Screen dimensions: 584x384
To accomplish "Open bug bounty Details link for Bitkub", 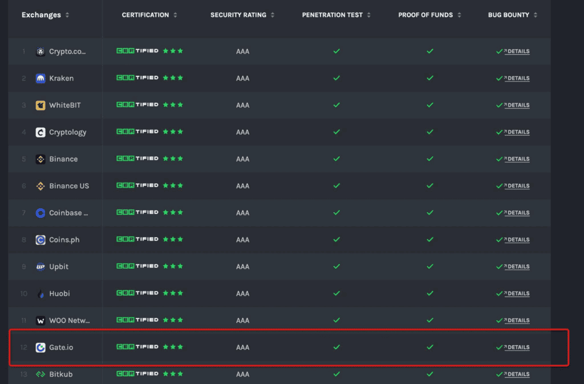I will click(517, 374).
